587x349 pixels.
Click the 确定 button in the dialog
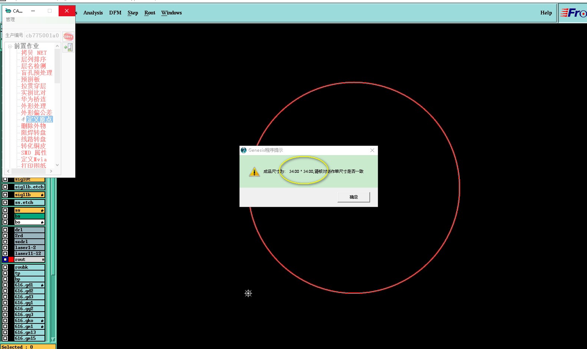click(354, 197)
